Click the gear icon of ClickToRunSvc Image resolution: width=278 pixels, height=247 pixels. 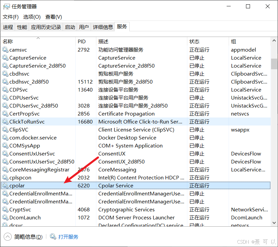coord(5,122)
